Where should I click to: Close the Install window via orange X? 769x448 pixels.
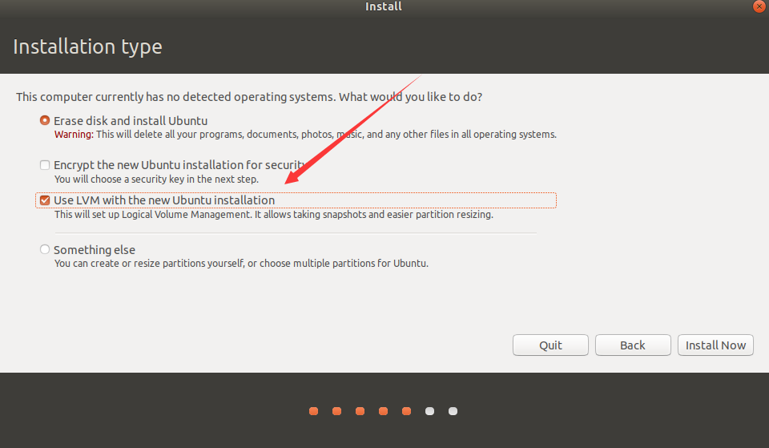tap(759, 6)
